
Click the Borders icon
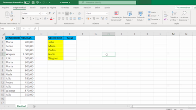(38, 18)
